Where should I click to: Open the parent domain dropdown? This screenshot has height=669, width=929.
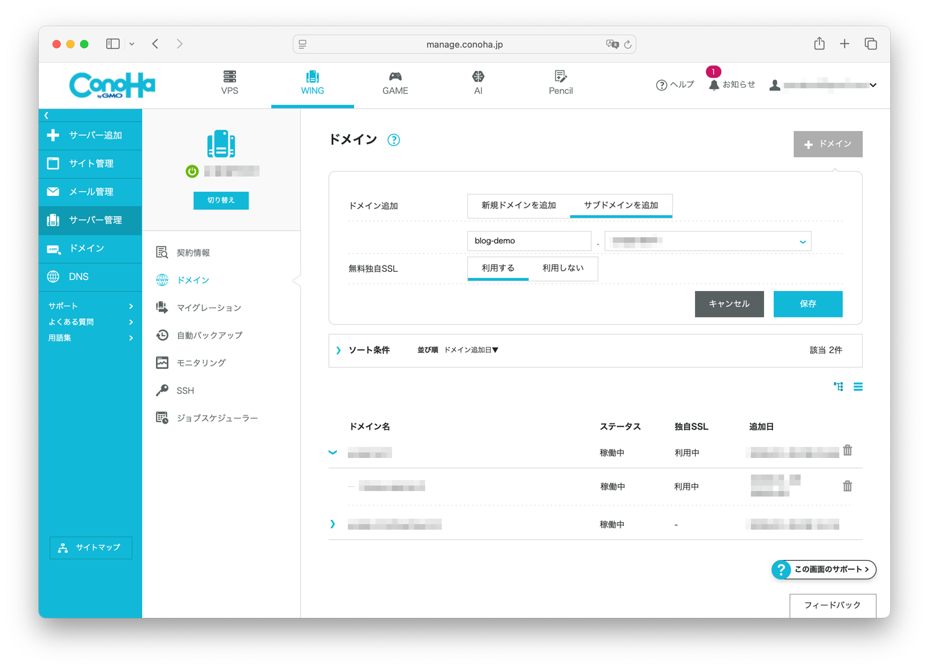[x=707, y=241]
